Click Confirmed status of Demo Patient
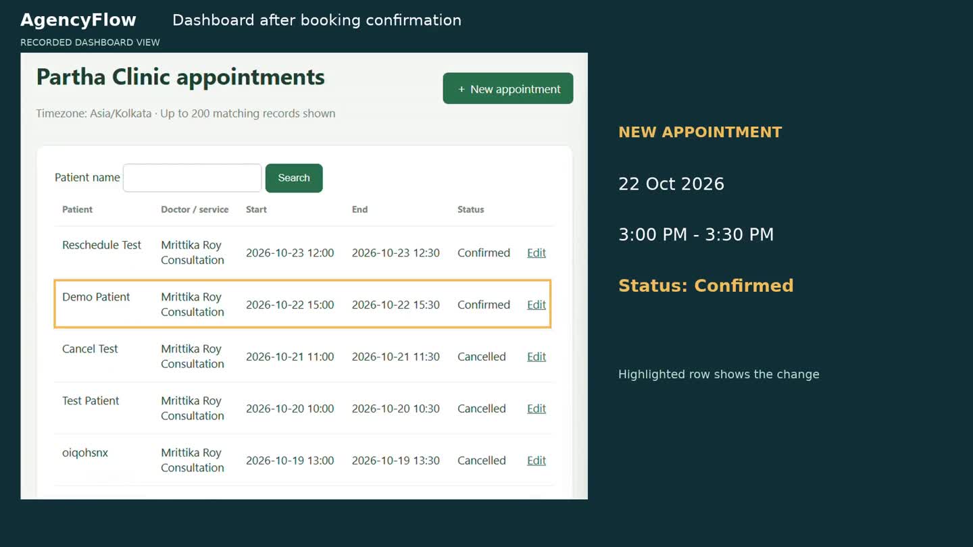This screenshot has width=973, height=547. tap(484, 305)
